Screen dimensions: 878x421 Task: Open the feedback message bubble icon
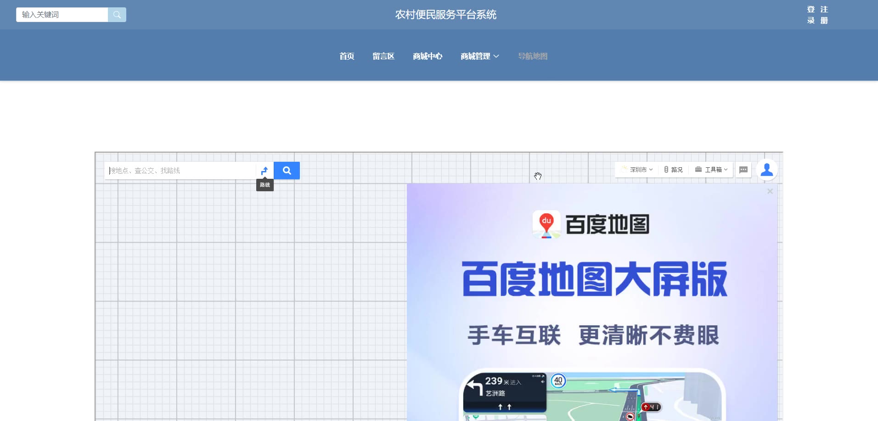(743, 170)
